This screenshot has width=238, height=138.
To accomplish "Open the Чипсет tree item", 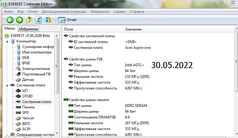I will pyautogui.click(x=28, y=118).
